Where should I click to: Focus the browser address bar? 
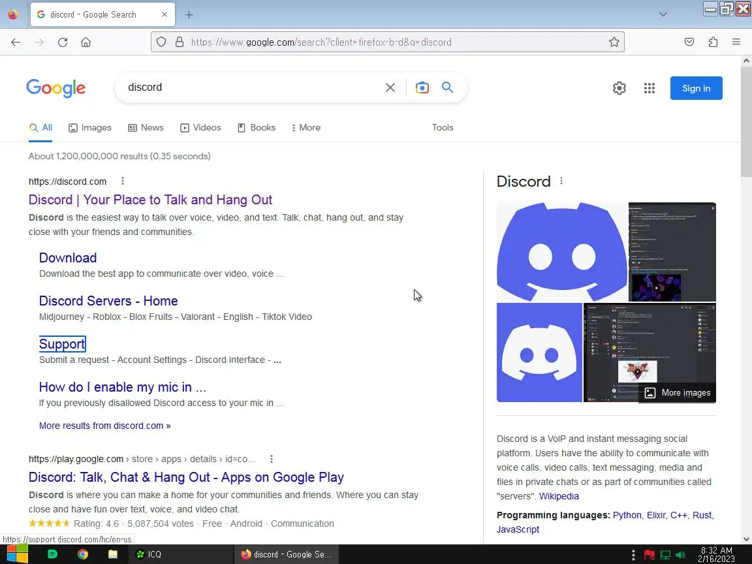(x=388, y=42)
